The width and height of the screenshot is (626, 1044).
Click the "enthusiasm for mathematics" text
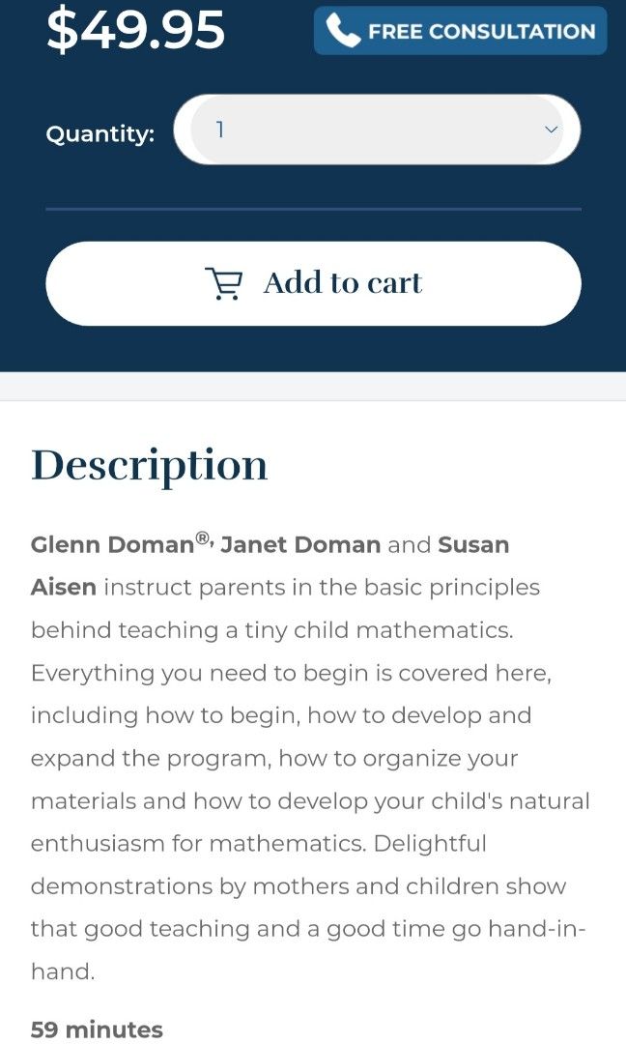pyautogui.click(x=198, y=844)
